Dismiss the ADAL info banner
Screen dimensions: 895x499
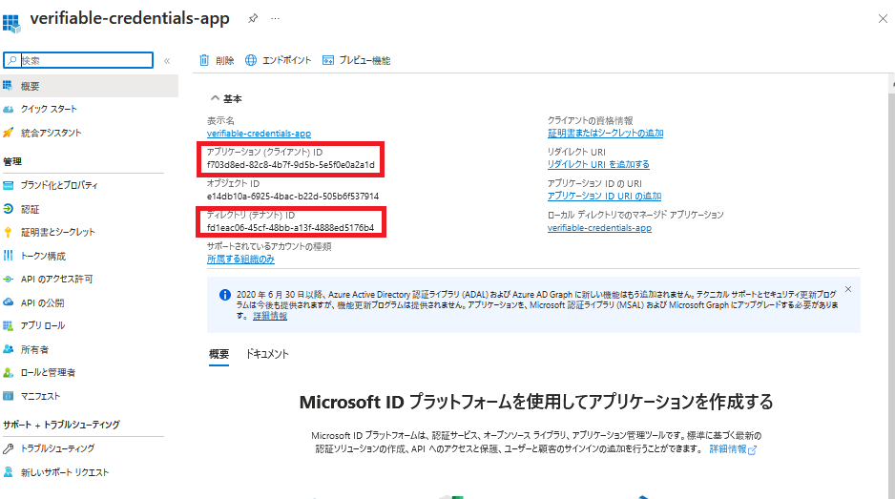click(x=848, y=288)
